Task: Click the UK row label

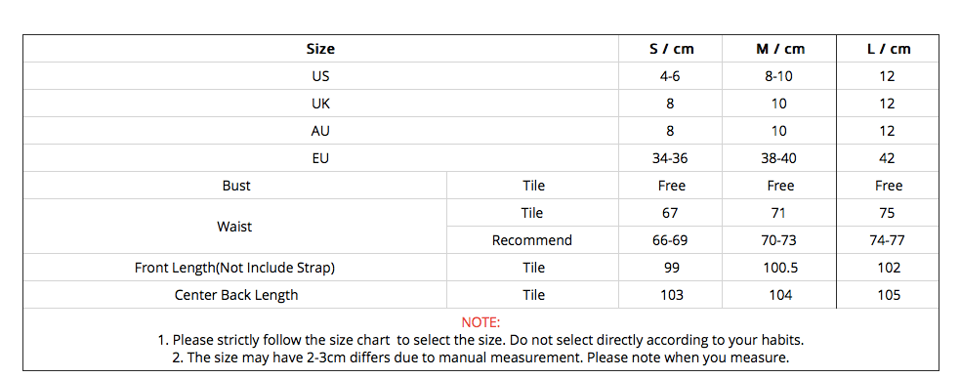Action: tap(320, 105)
